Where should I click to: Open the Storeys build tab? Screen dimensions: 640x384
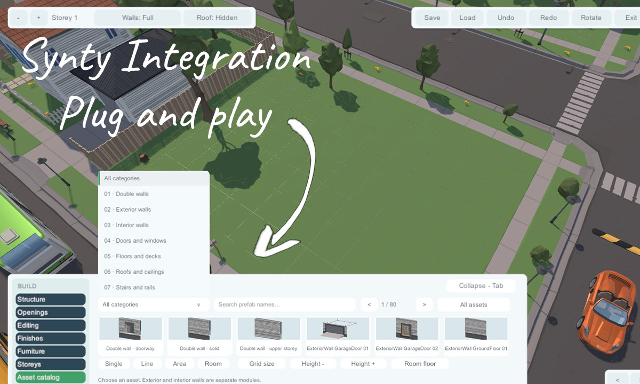click(51, 364)
